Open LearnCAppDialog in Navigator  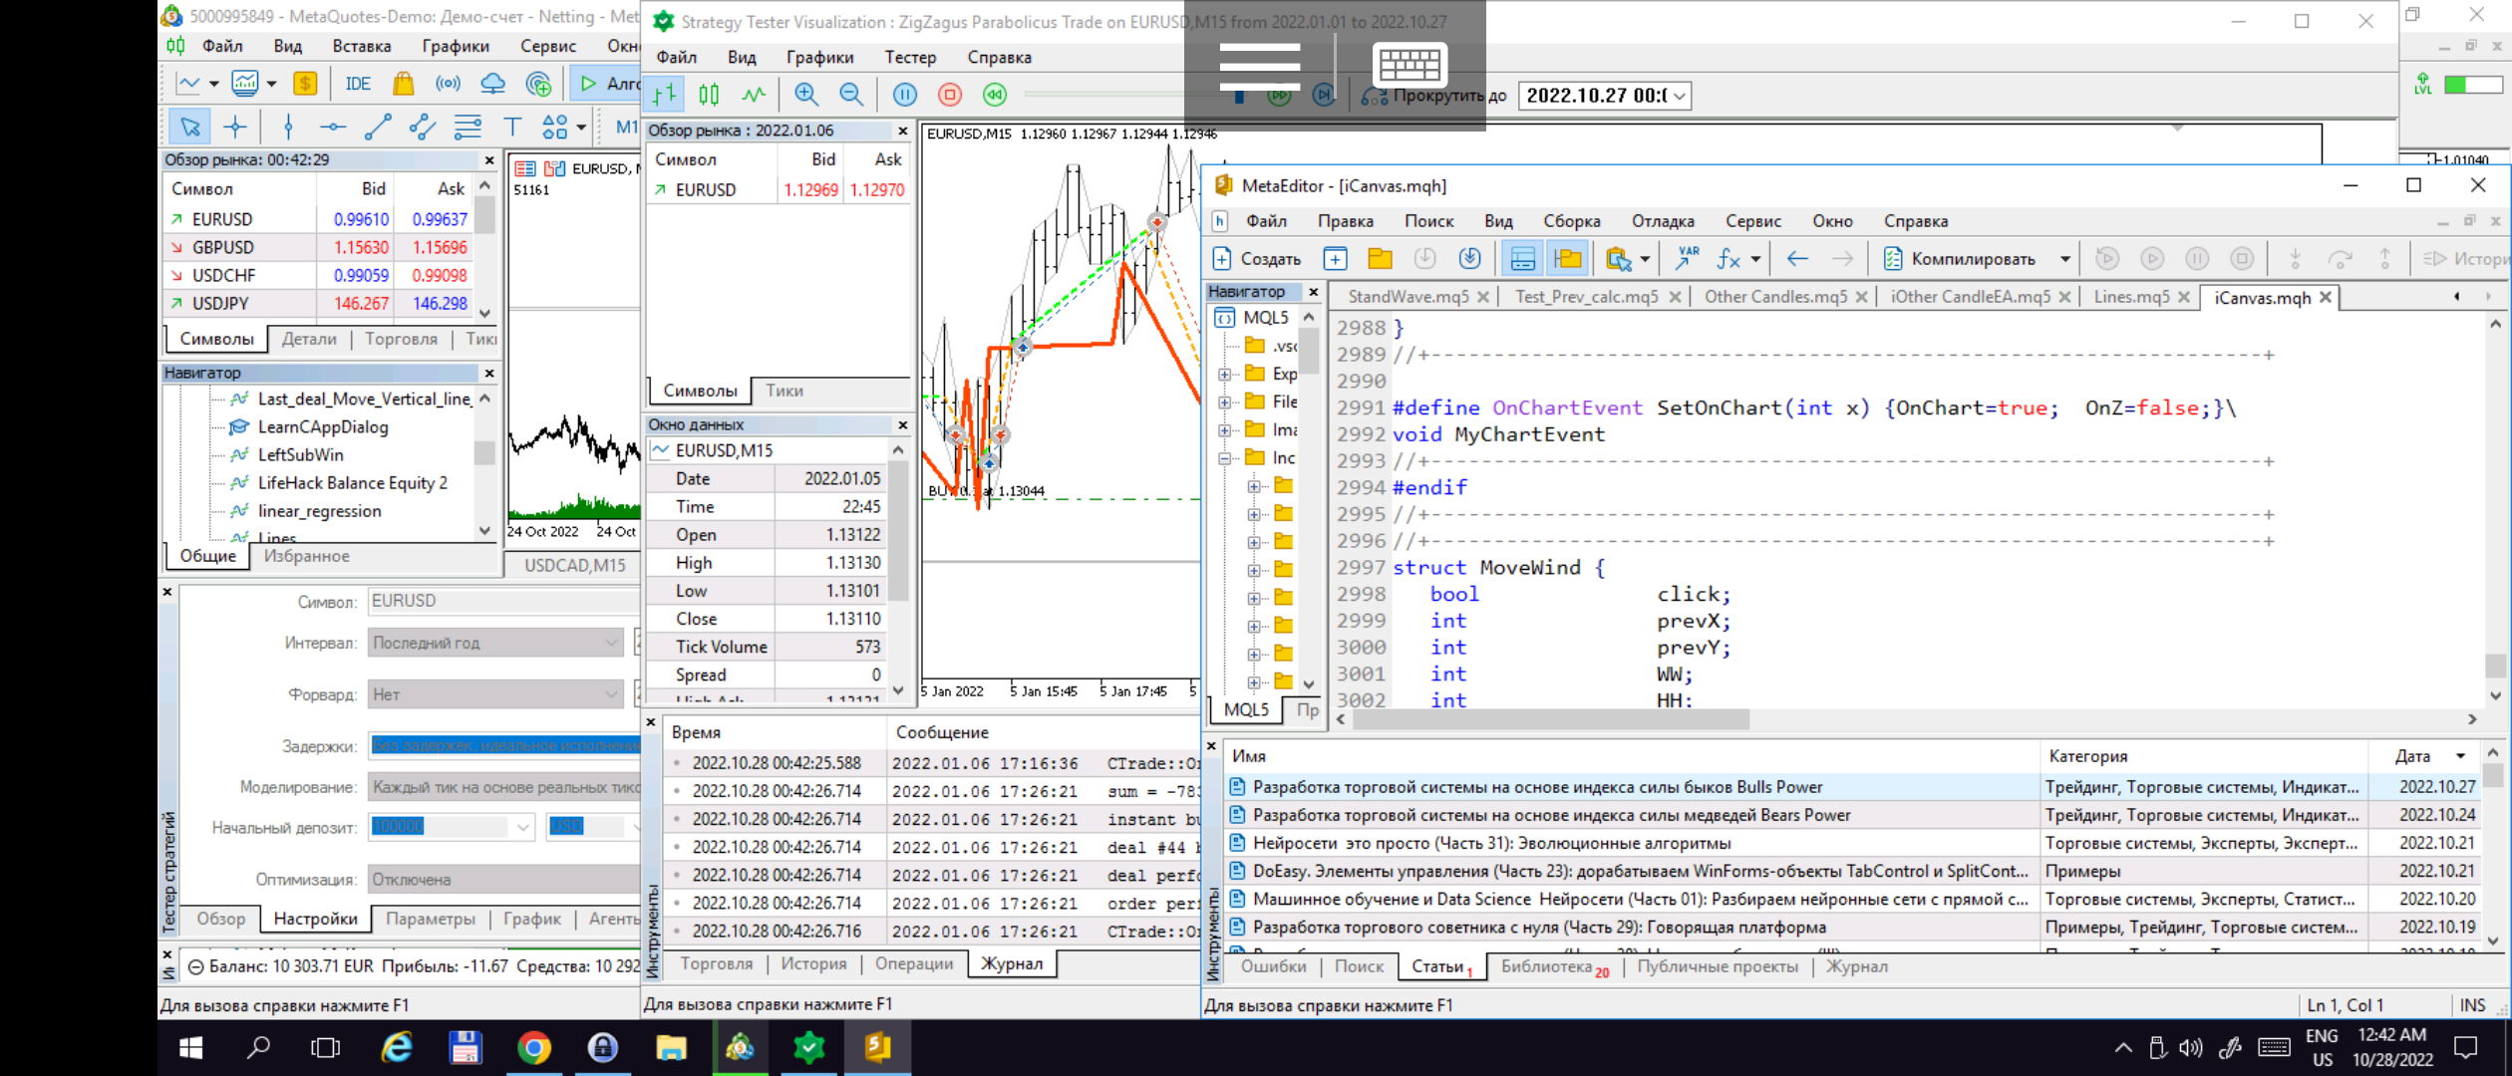(x=322, y=426)
